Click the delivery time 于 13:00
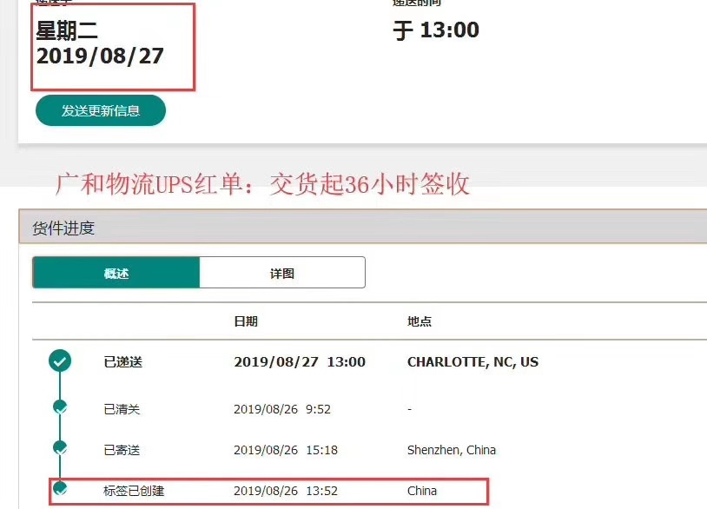707x509 pixels. pyautogui.click(x=436, y=31)
